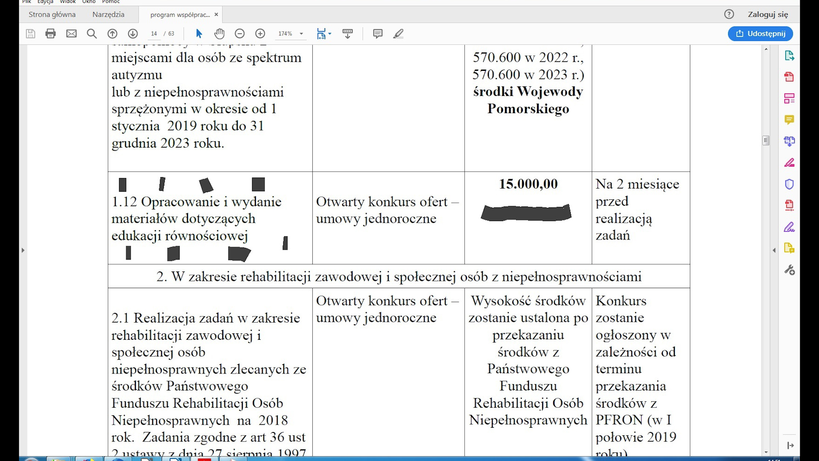Open Combine Files tool in sidebar
The width and height of the screenshot is (819, 461).
[789, 141]
